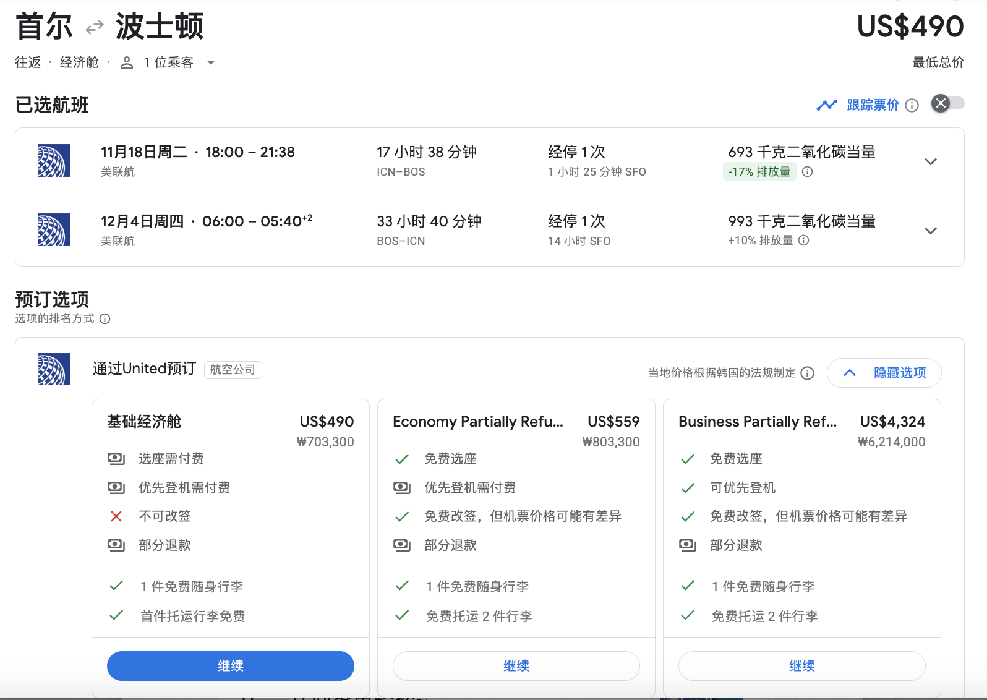Screen dimensions: 987x700
Task: Click the 跟踪票价 price graph icon
Action: point(826,106)
